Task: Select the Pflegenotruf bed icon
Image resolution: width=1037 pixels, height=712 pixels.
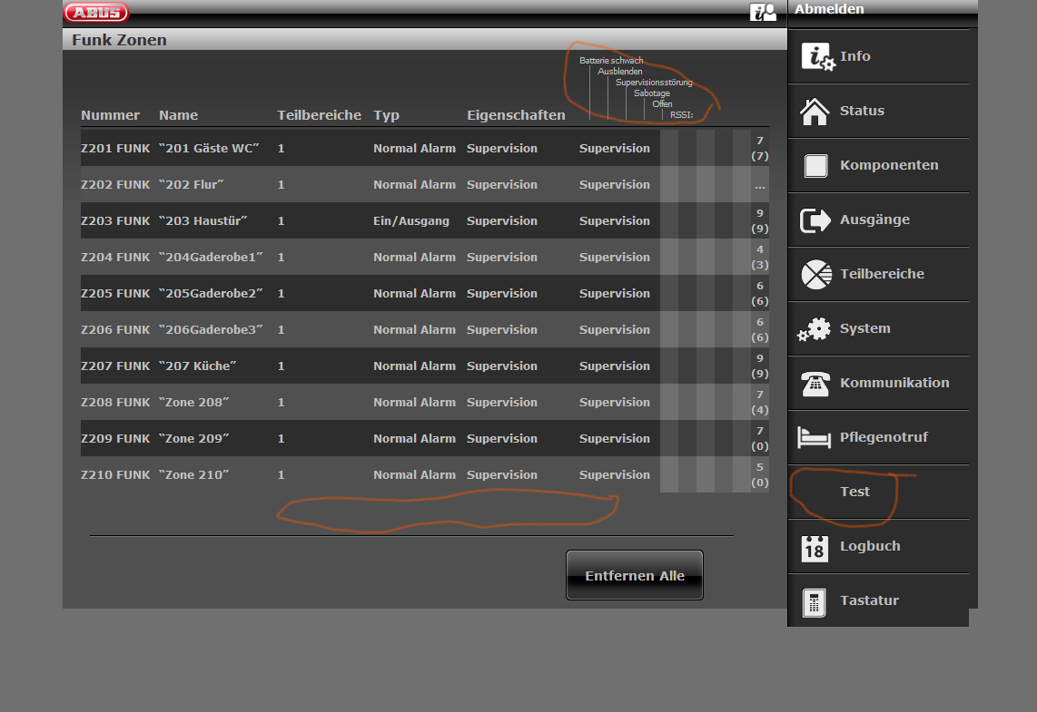Action: (815, 438)
